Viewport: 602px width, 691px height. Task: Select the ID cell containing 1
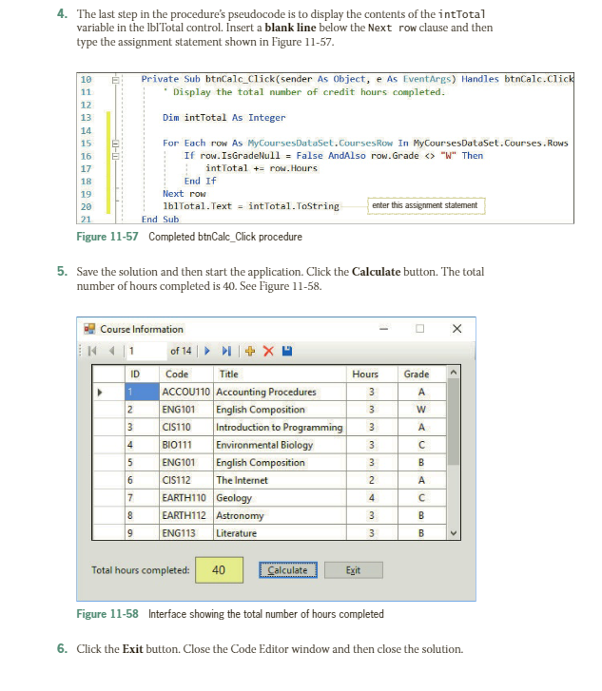[142, 392]
